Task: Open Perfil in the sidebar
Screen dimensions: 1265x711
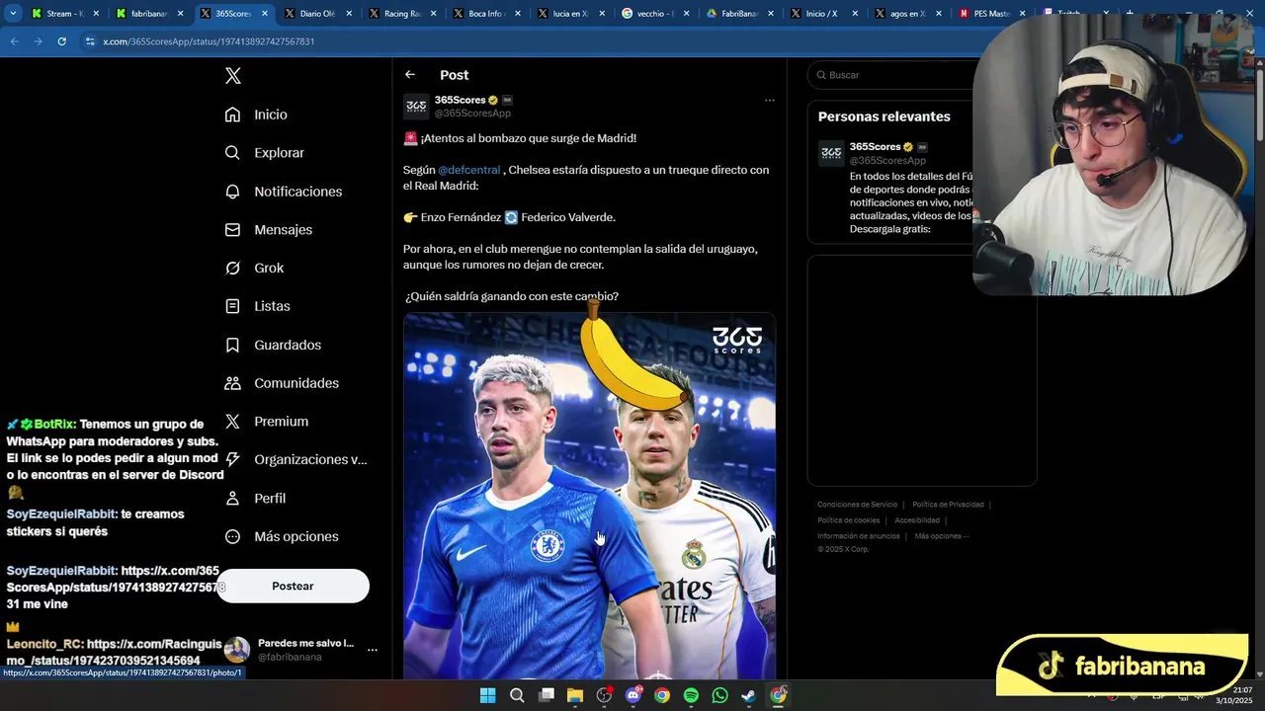Action: tap(255, 498)
